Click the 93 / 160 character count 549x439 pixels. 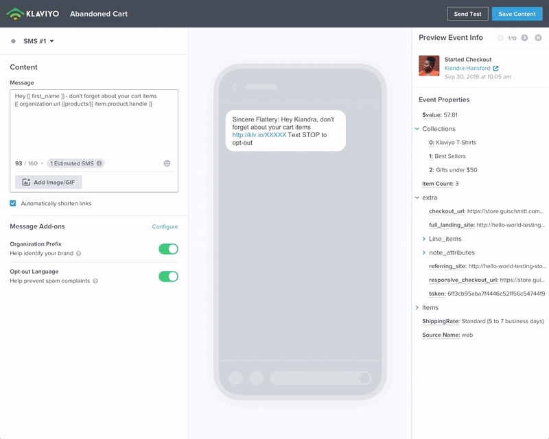(x=26, y=163)
